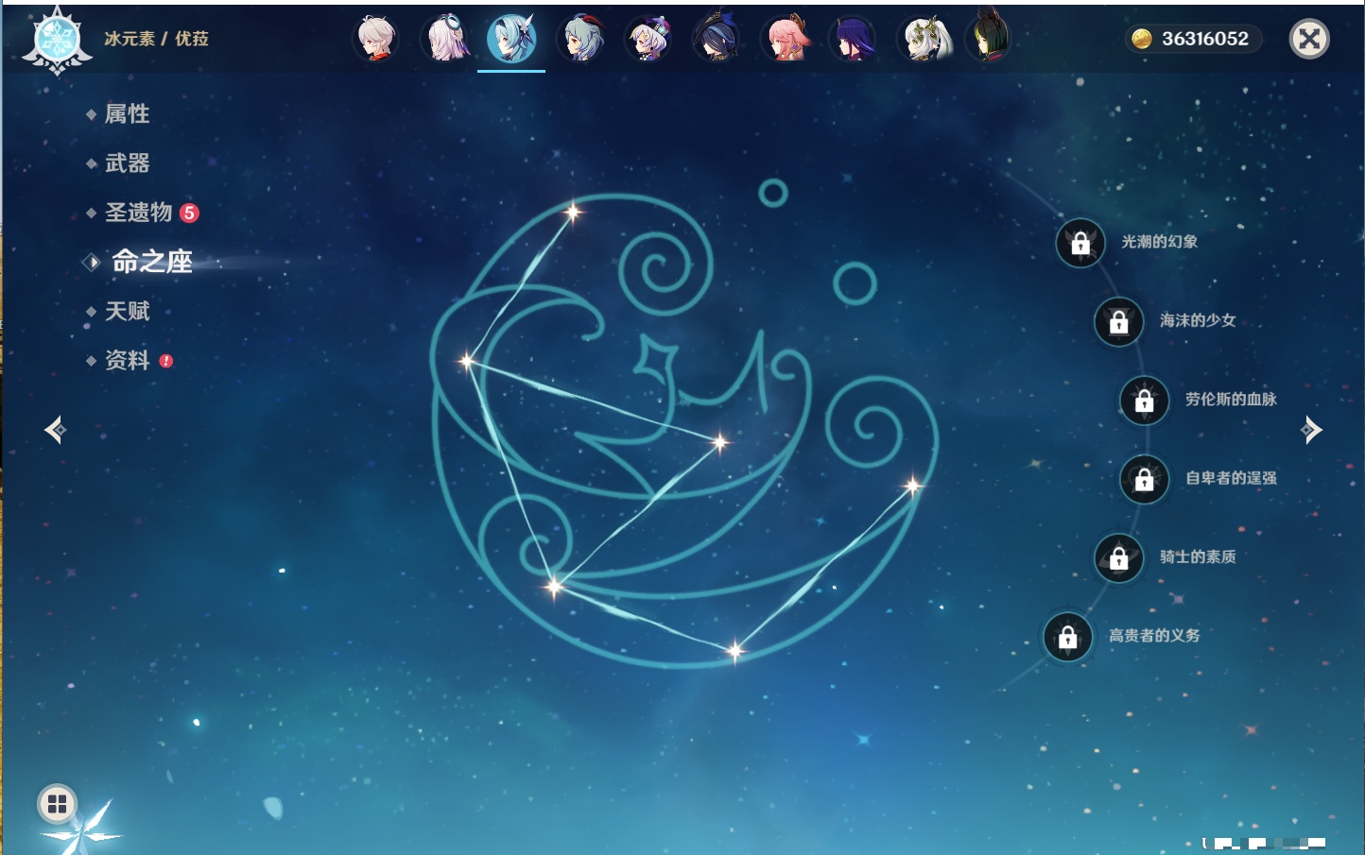1365x855 pixels.
Task: Click the 劳伦斯的血脉 constellation label
Action: 1231,400
